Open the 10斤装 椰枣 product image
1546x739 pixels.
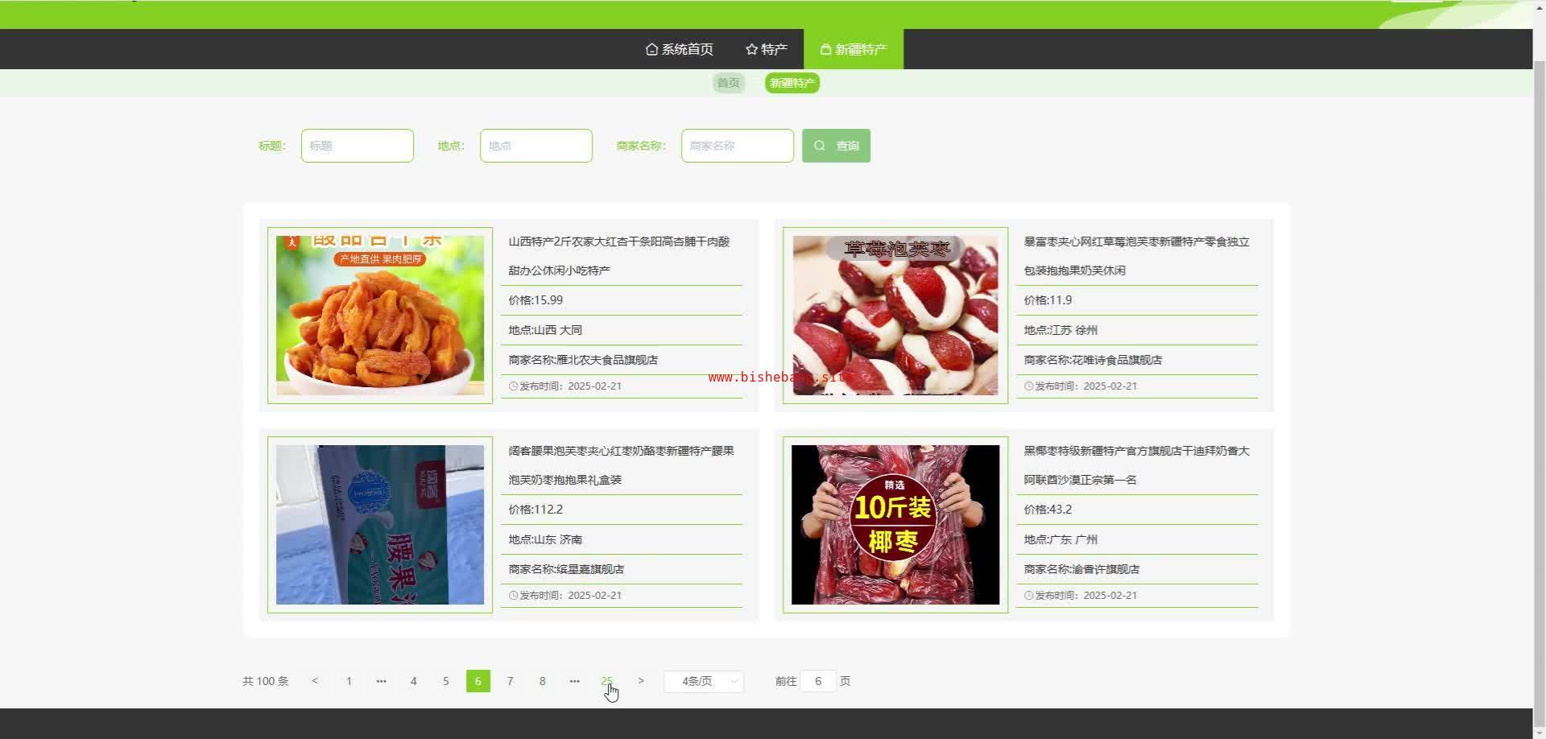[895, 524]
